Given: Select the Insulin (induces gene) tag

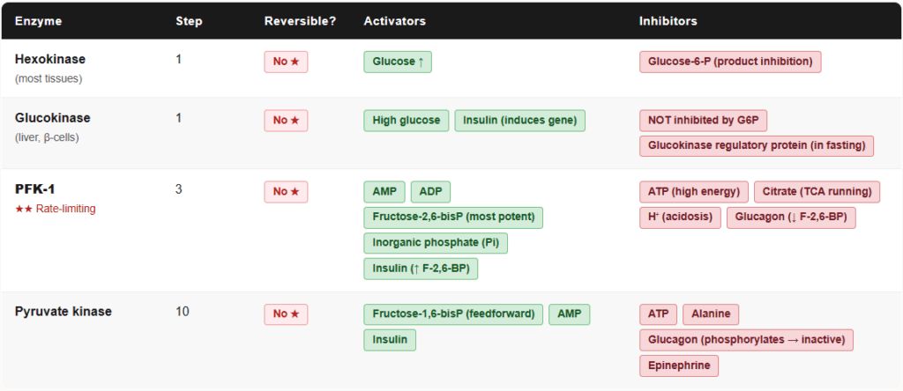Looking at the screenshot, I should click(x=519, y=121).
